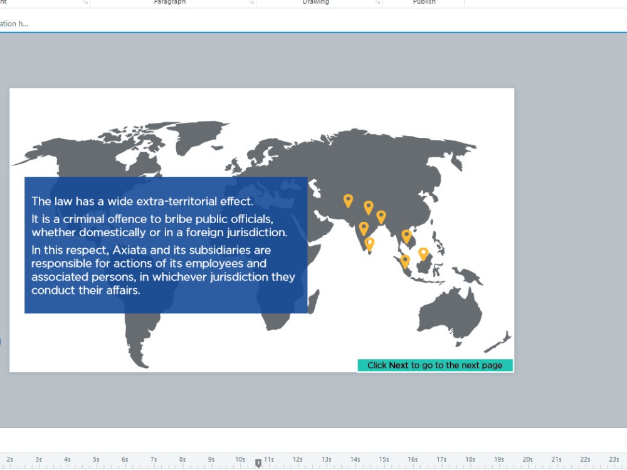Select the map pin over Cambodia
Screen dimensions: 627x470
tap(407, 237)
